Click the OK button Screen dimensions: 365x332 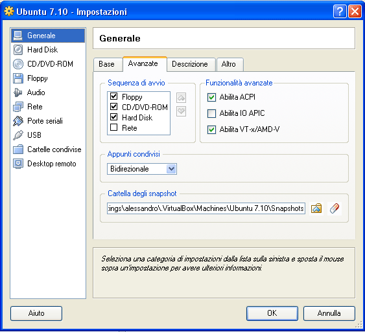pos(272,313)
